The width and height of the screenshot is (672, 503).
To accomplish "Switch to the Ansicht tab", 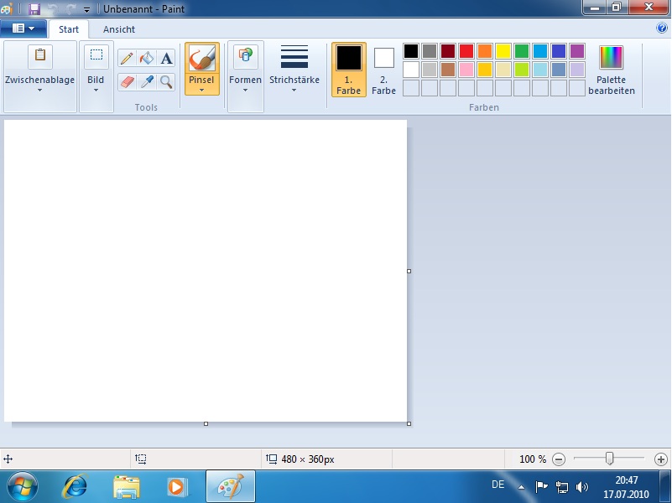I will point(119,29).
